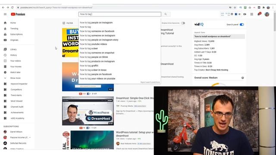This screenshot has height=155, width=276.
Task: Open the browser extensions puzzle icon
Action: (263, 8)
